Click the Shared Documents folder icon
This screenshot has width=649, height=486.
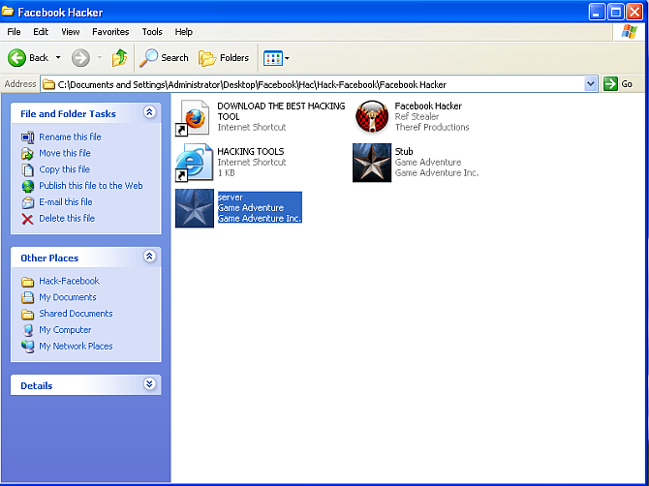pyautogui.click(x=28, y=314)
